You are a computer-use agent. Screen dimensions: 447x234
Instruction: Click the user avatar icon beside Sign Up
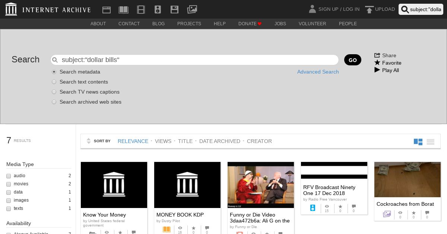point(312,9)
